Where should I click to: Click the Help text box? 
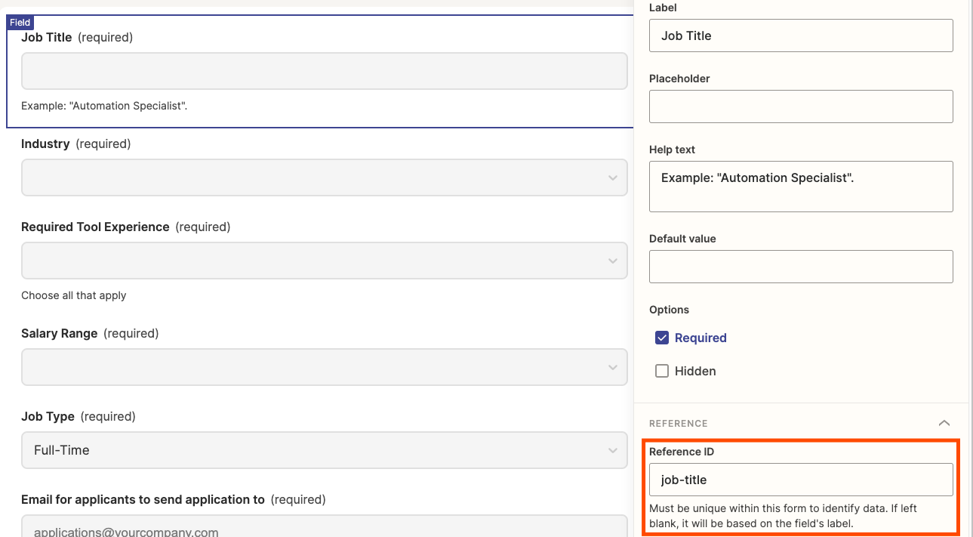(x=801, y=187)
